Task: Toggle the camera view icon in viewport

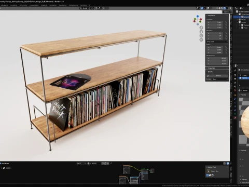Action: coord(201,36)
